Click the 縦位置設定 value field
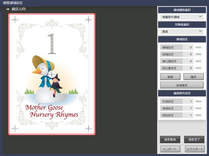 (188, 68)
